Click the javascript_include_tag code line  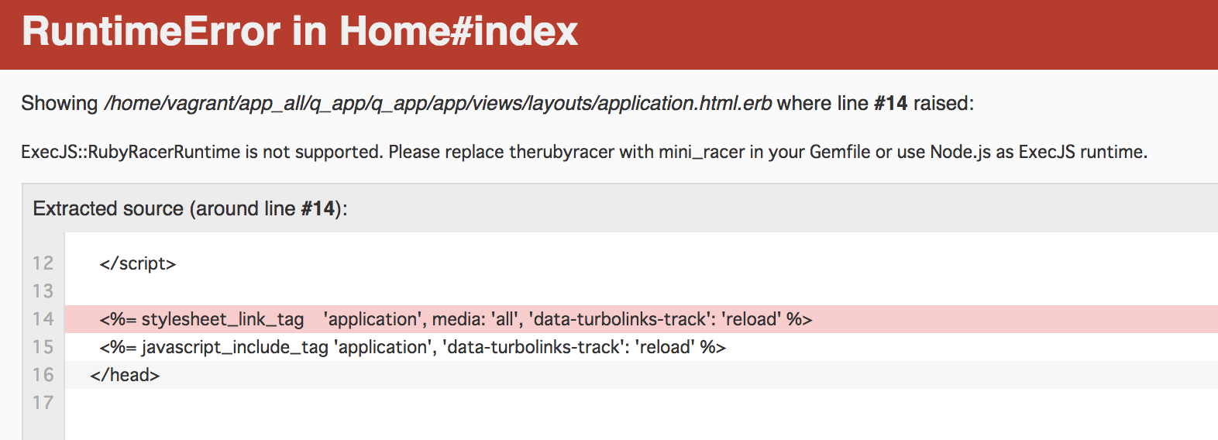[x=412, y=347]
